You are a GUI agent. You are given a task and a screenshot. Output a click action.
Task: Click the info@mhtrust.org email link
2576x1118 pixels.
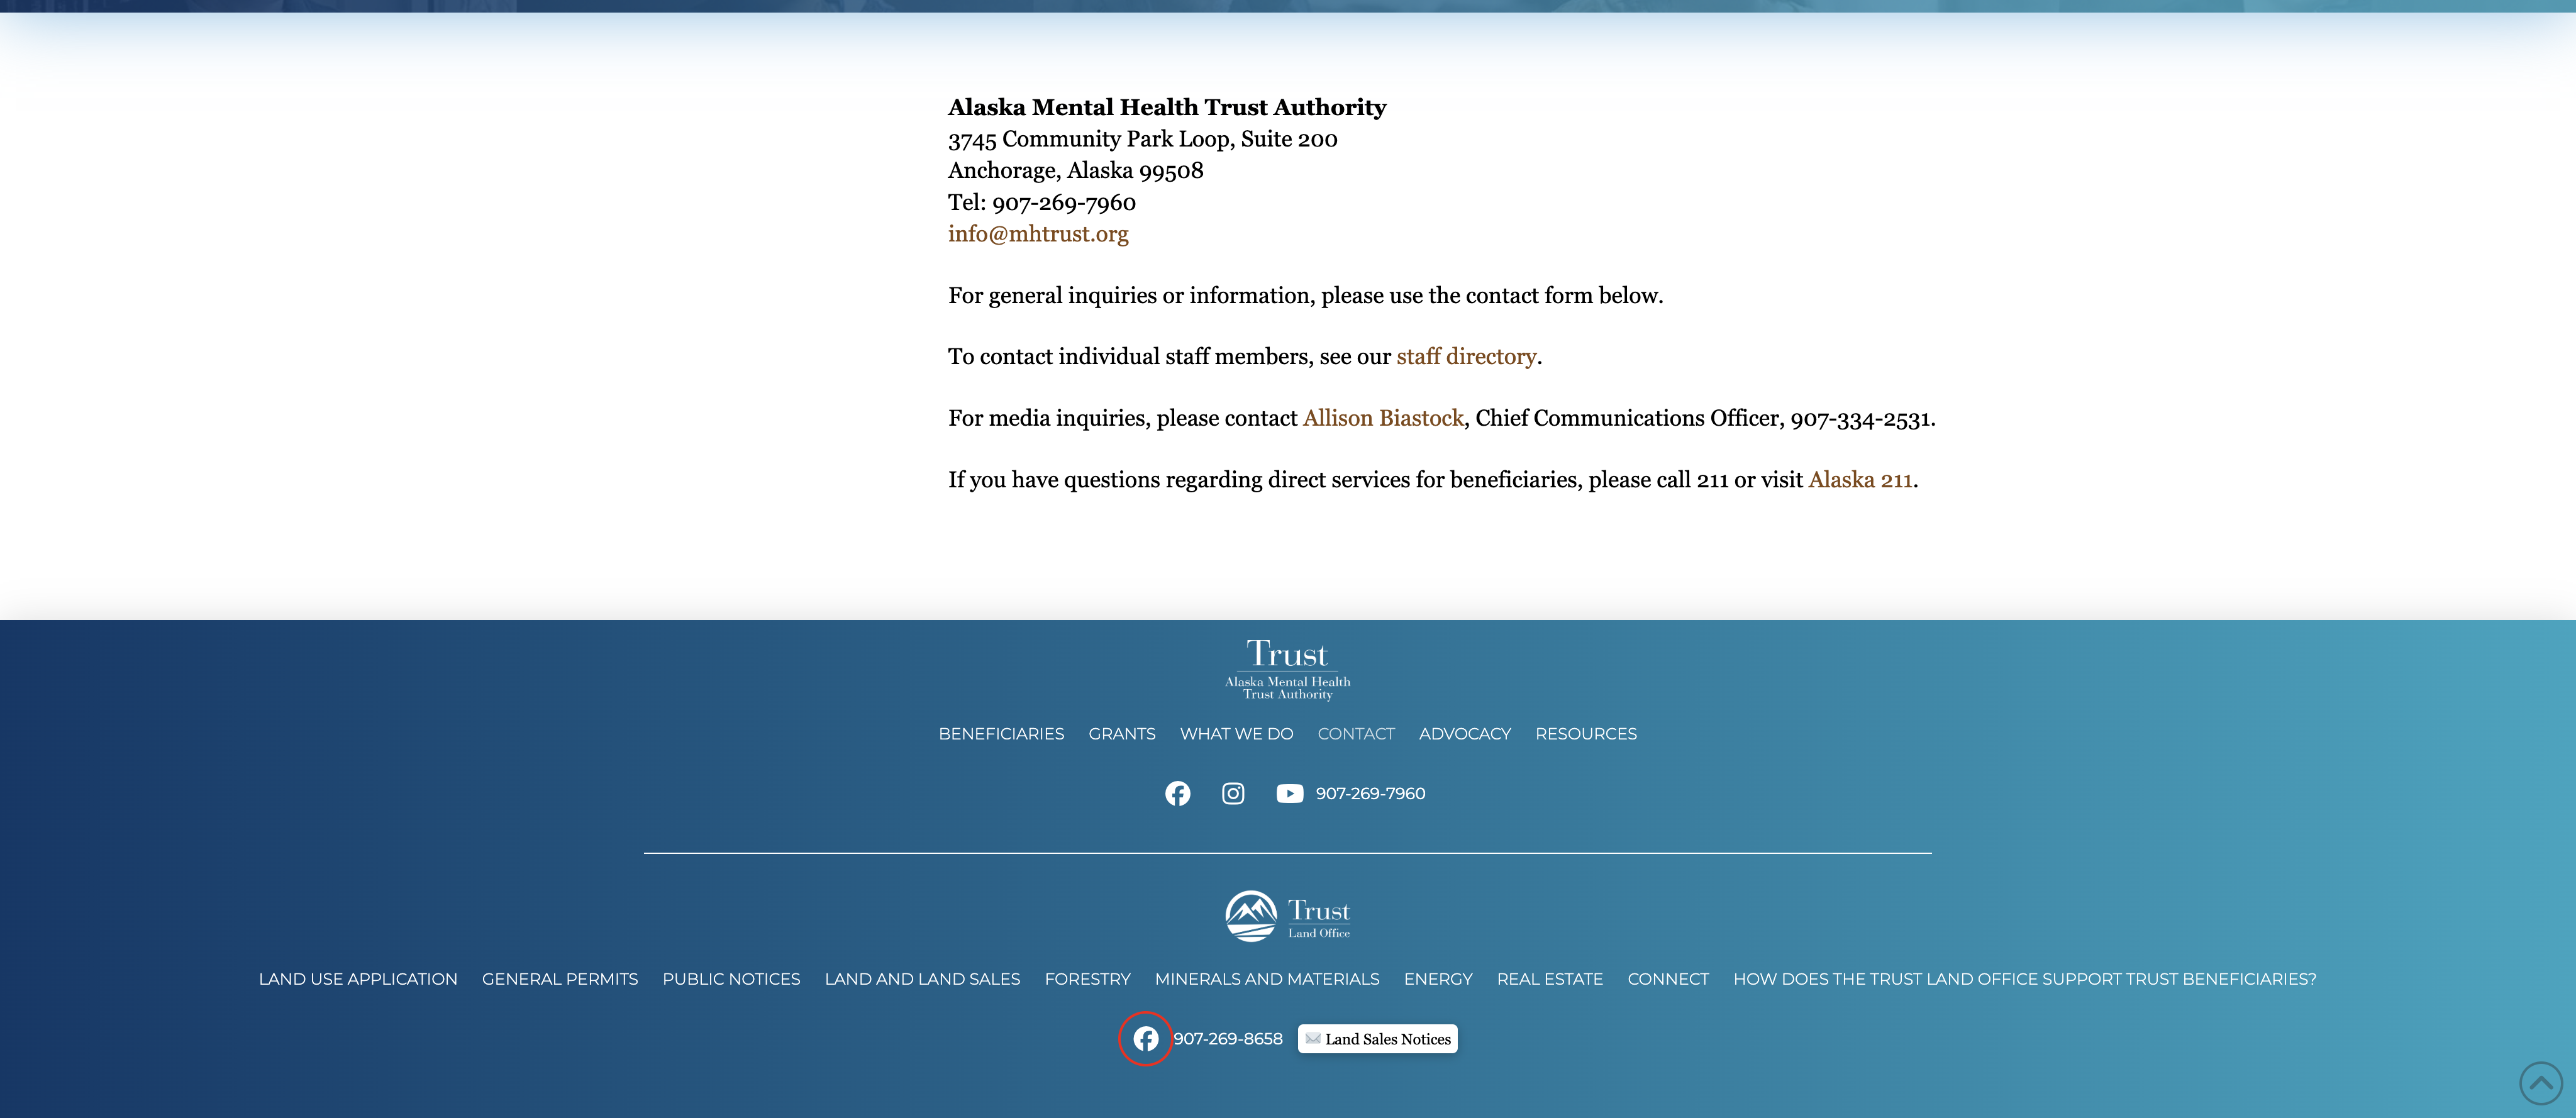click(x=1037, y=234)
